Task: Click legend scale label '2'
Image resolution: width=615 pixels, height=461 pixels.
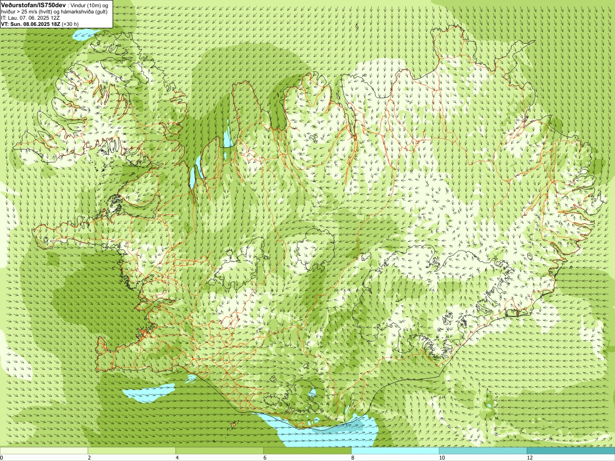Action: (89, 458)
